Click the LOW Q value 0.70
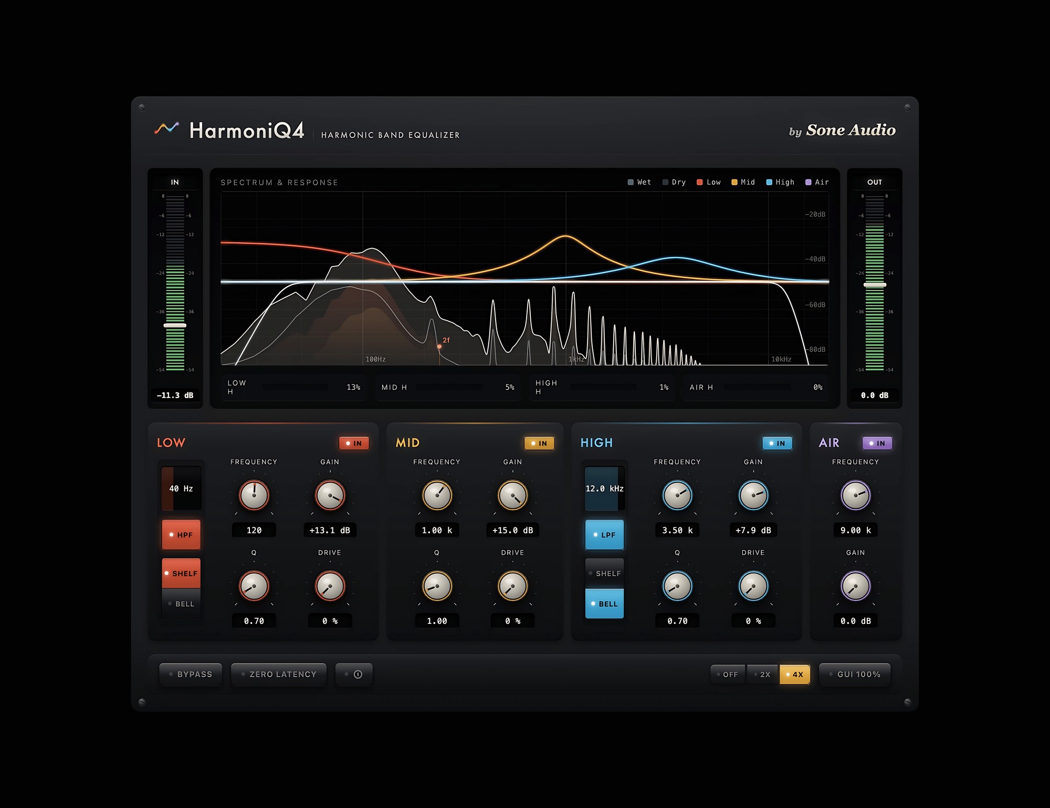Screen dimensions: 1050x808 point(254,621)
